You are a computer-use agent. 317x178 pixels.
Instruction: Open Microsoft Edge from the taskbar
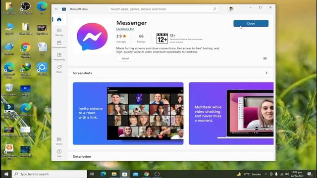(x=104, y=174)
